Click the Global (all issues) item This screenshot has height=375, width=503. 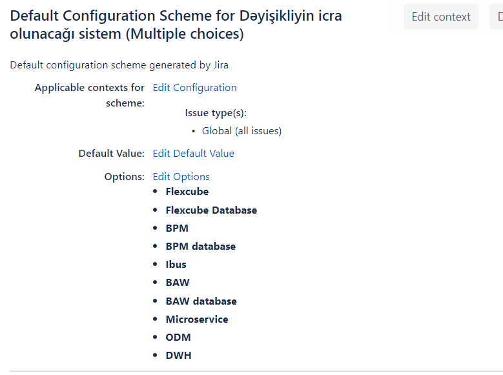[241, 131]
